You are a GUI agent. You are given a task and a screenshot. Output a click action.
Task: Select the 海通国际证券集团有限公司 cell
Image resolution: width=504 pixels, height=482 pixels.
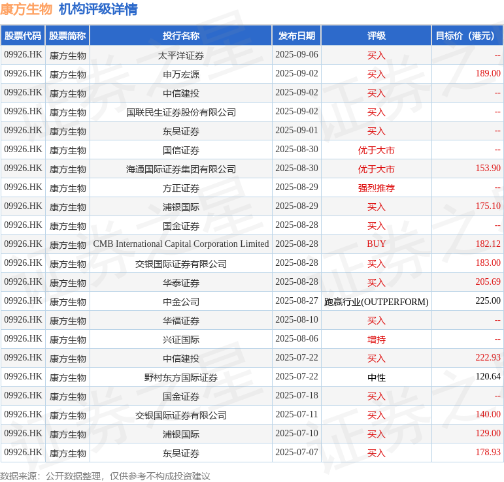(x=181, y=169)
